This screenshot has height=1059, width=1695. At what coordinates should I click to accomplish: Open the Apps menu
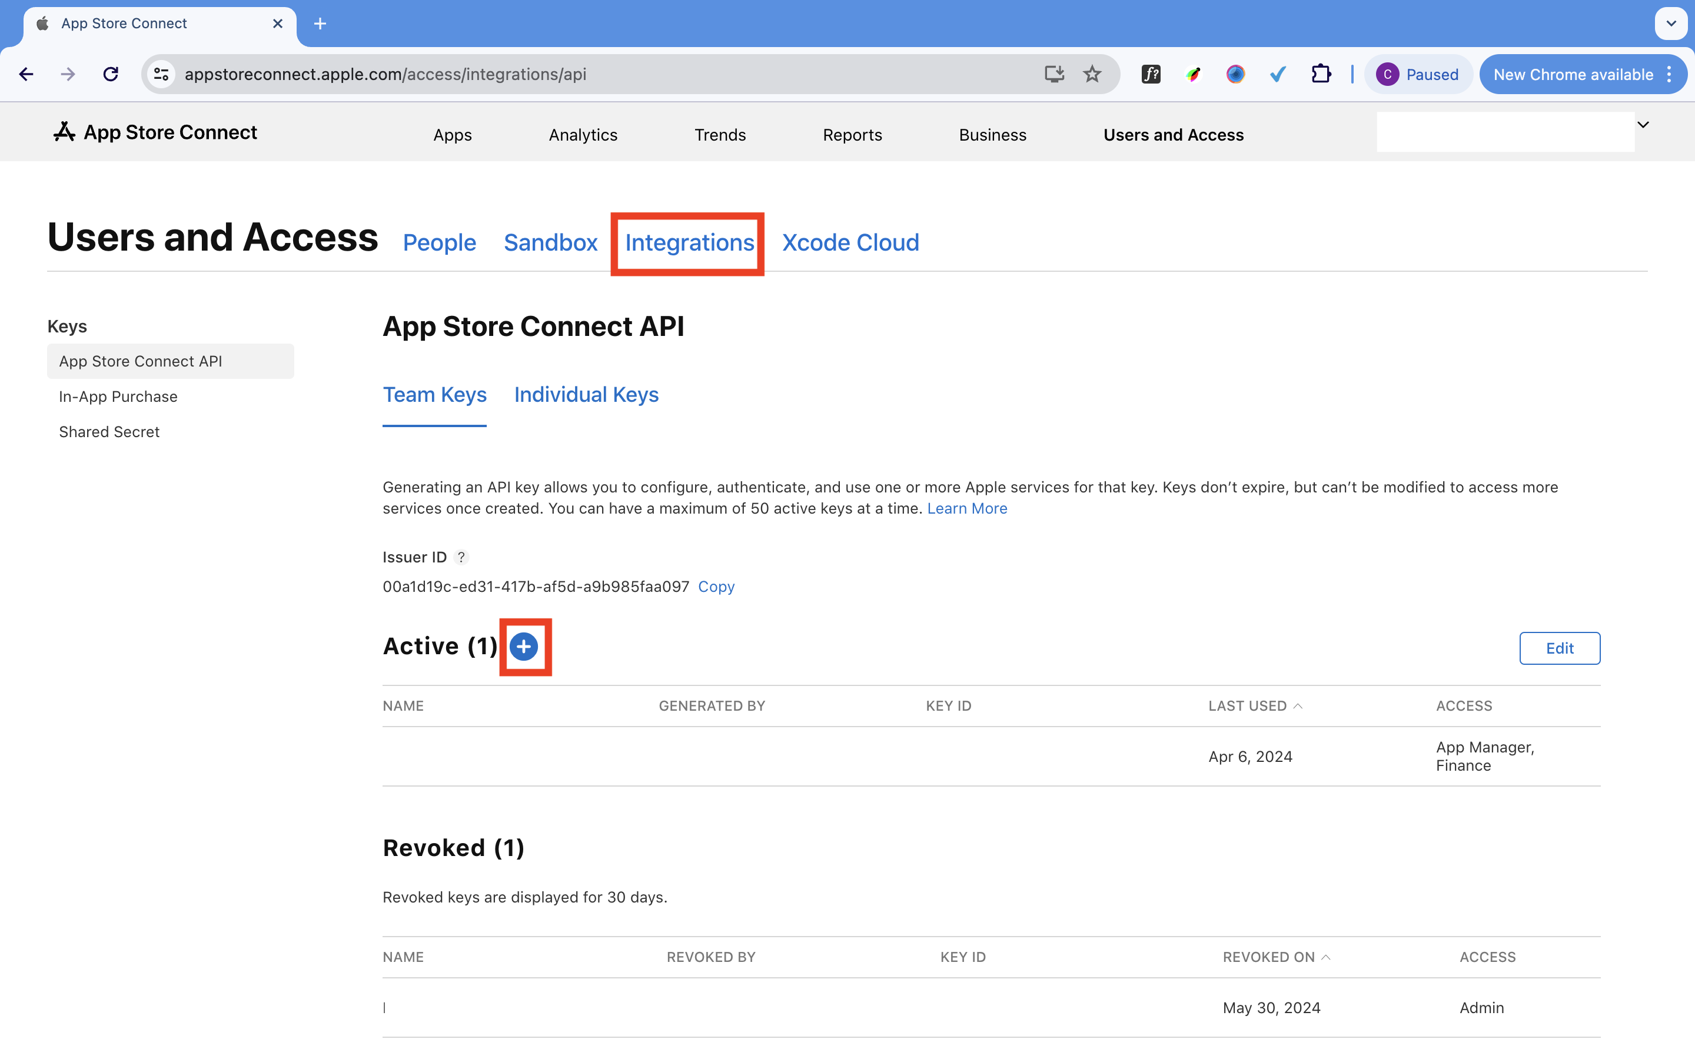tap(453, 135)
